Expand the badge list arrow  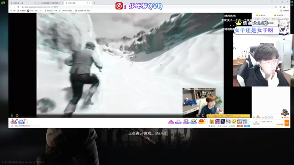pyautogui.click(x=206, y=122)
